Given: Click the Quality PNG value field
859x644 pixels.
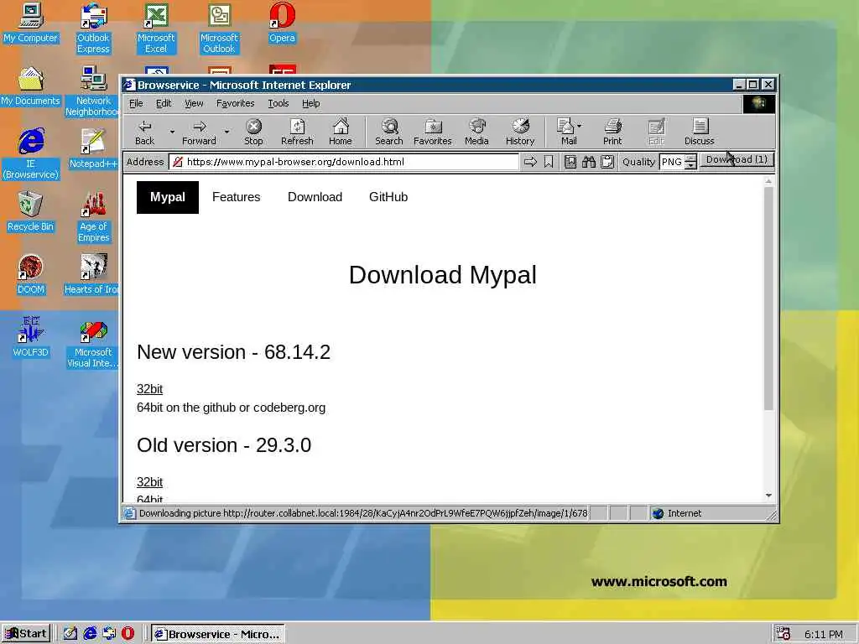Looking at the screenshot, I should 672,162.
